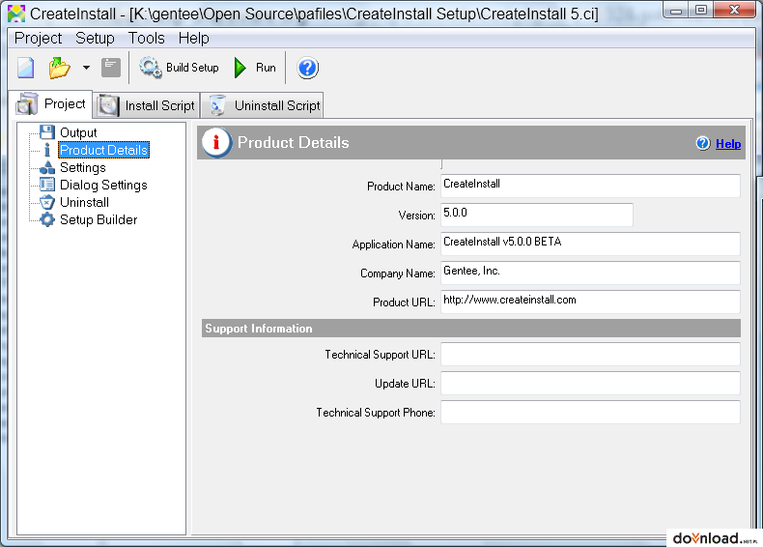Open the Setup menu
The width and height of the screenshot is (763, 547).
coord(95,38)
